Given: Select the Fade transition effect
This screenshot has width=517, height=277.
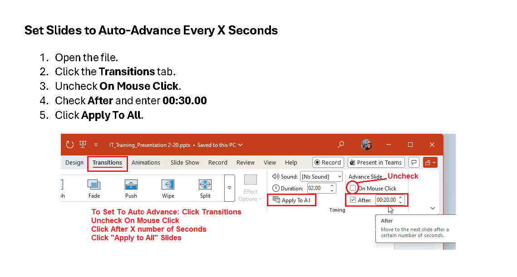Looking at the screenshot, I should [x=94, y=185].
